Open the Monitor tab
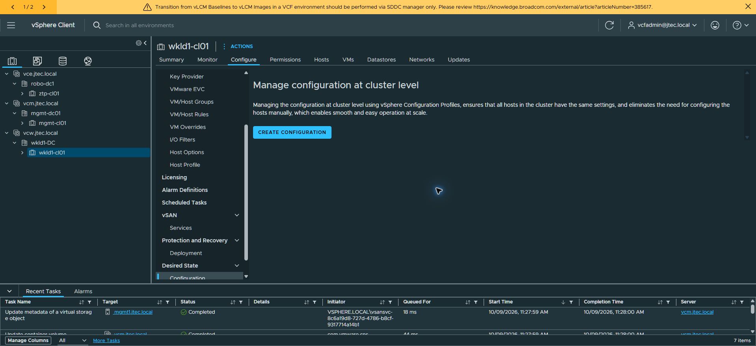 click(207, 60)
